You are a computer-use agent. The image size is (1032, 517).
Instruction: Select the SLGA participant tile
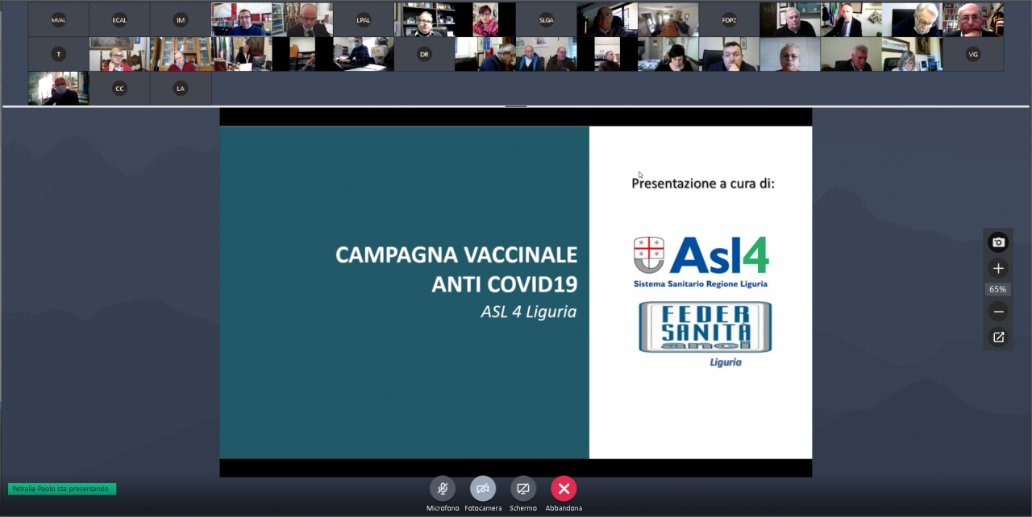click(x=546, y=19)
